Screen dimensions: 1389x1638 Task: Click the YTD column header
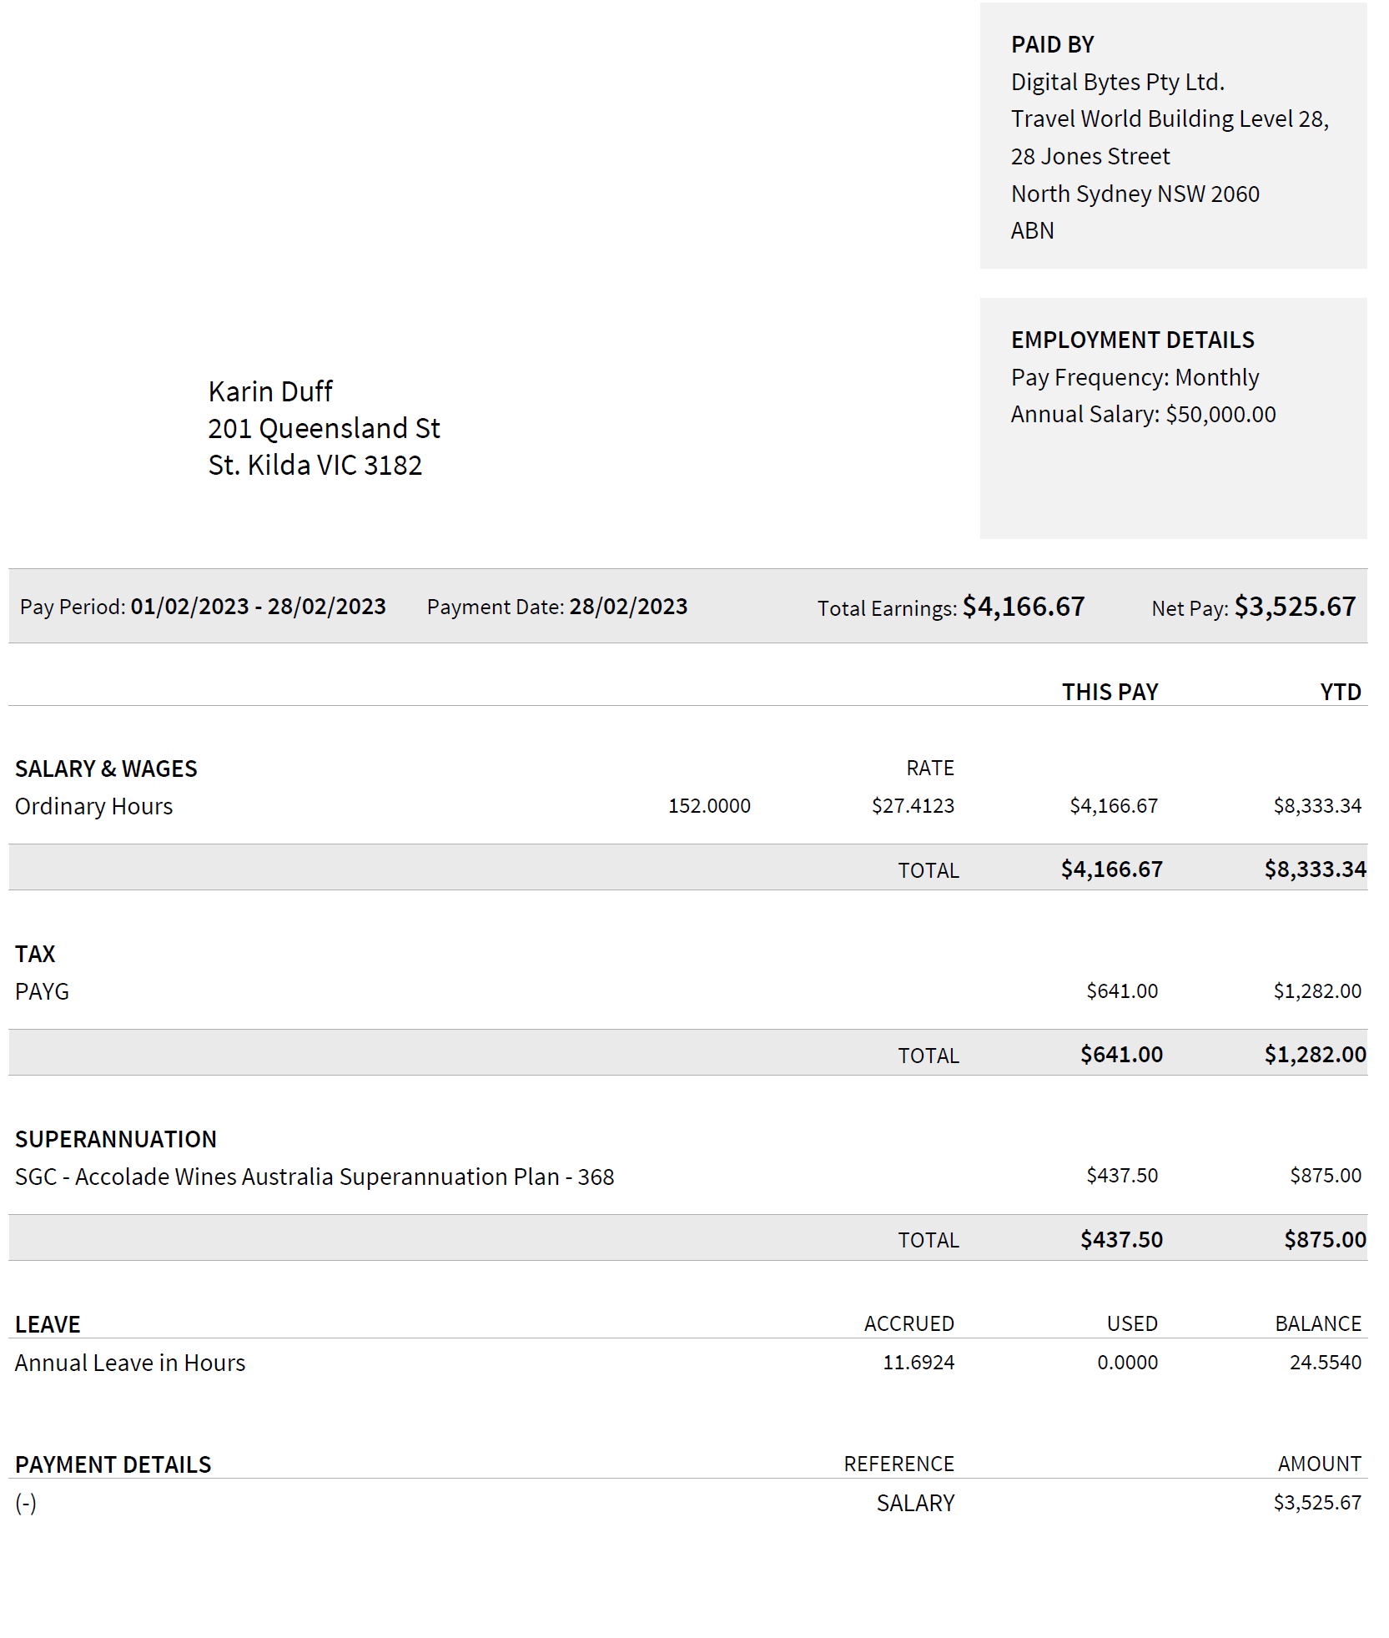tap(1340, 693)
